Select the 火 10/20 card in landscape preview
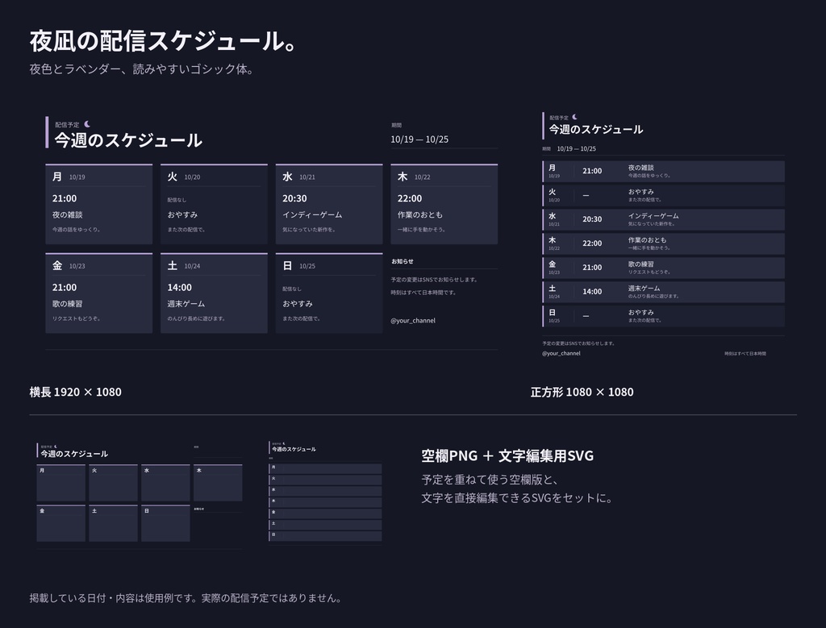The height and width of the screenshot is (628, 826). click(x=214, y=204)
